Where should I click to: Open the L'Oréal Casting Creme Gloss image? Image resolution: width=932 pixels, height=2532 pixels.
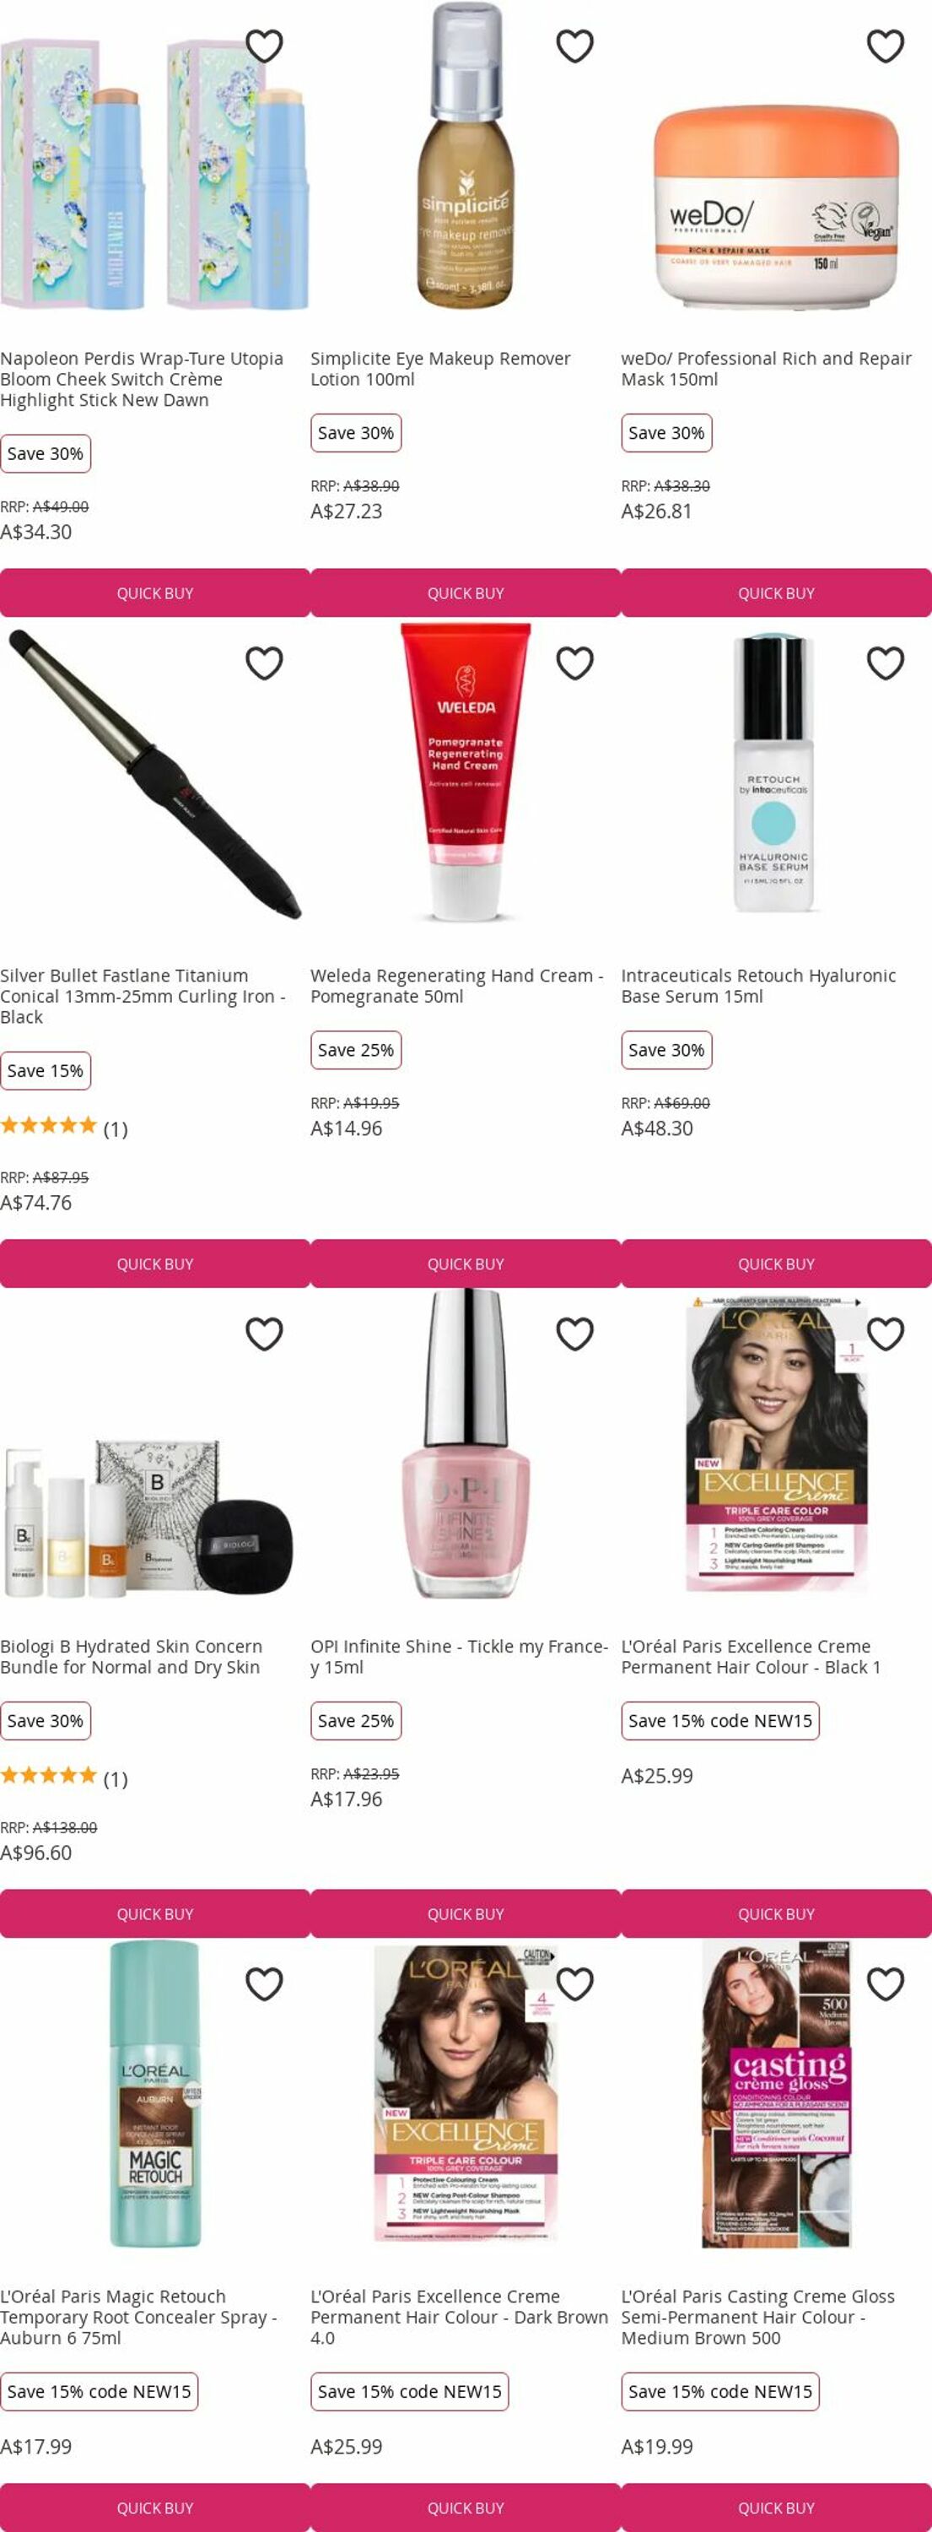coord(776,2095)
